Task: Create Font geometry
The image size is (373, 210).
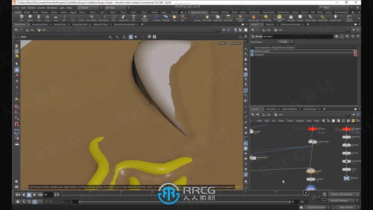Action: tap(133, 18)
